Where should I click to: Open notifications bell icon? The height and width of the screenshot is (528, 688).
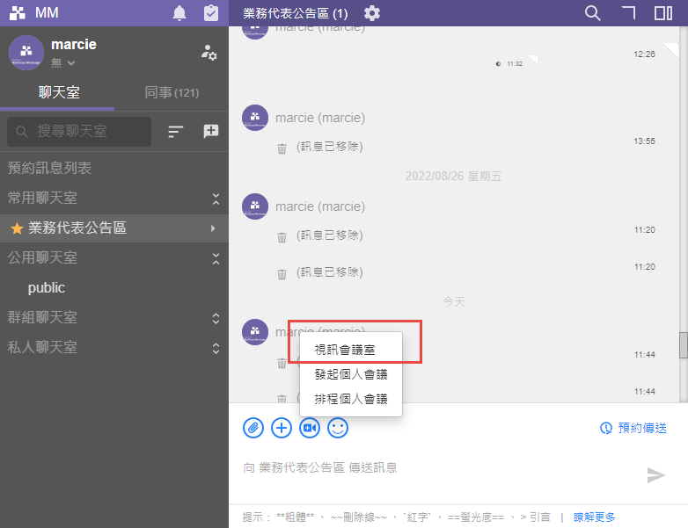pyautogui.click(x=179, y=13)
